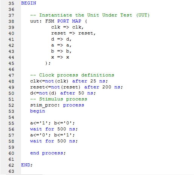This screenshot has height=175, width=194.
Task: Click 'wait for 500 ns;' on line 56
Action: [x=54, y=129]
